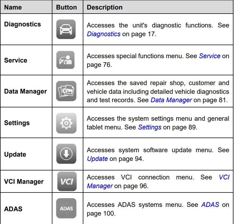Click text 'page 100.'

101,214
